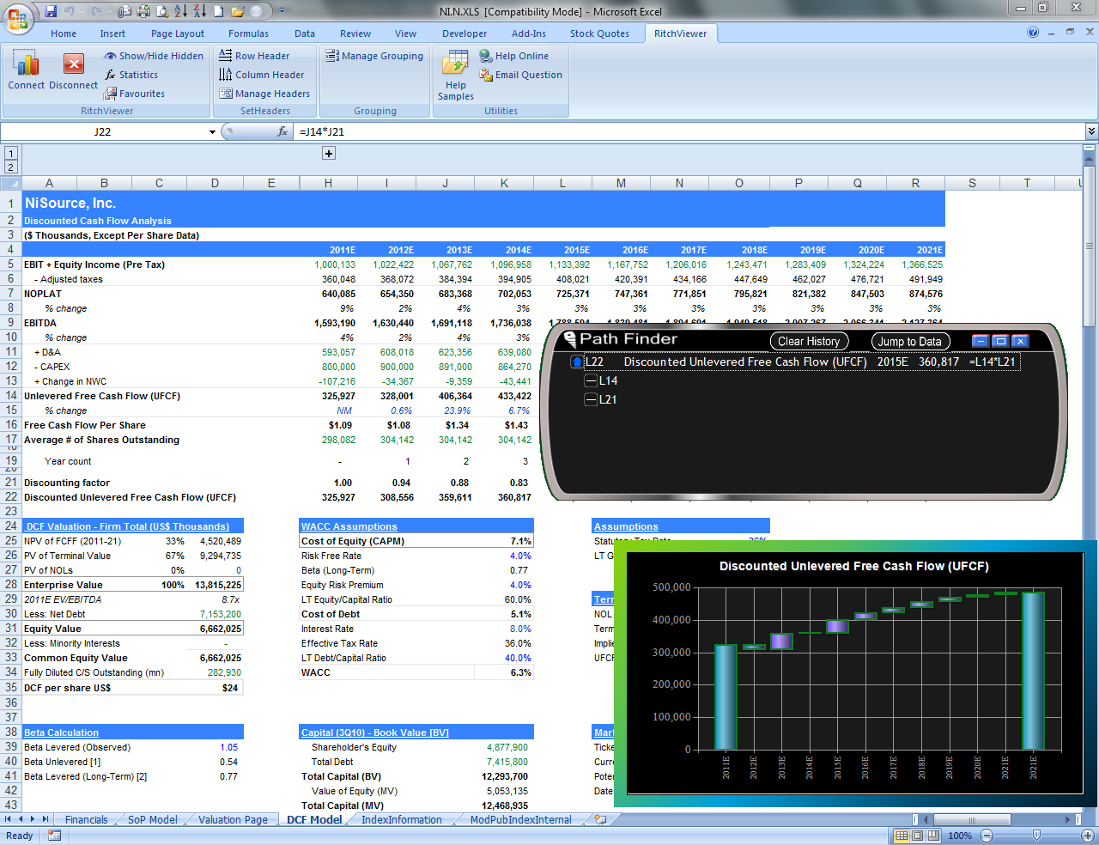Collapse L21 node in Path Finder

[591, 399]
